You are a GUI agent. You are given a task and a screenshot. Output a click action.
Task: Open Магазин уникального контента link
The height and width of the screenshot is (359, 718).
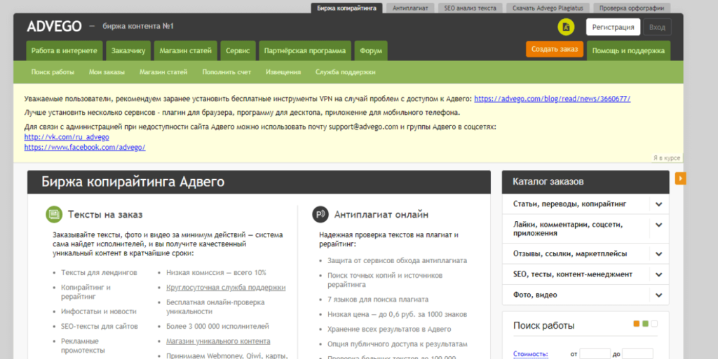[x=218, y=342]
